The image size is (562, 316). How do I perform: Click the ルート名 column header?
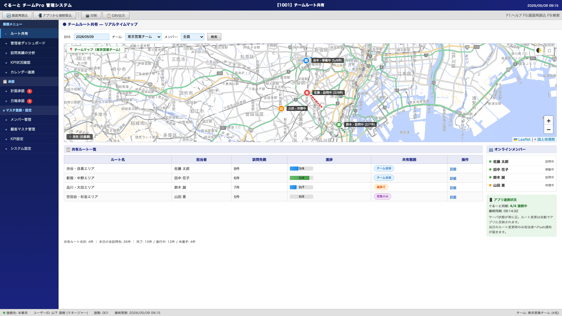click(118, 160)
